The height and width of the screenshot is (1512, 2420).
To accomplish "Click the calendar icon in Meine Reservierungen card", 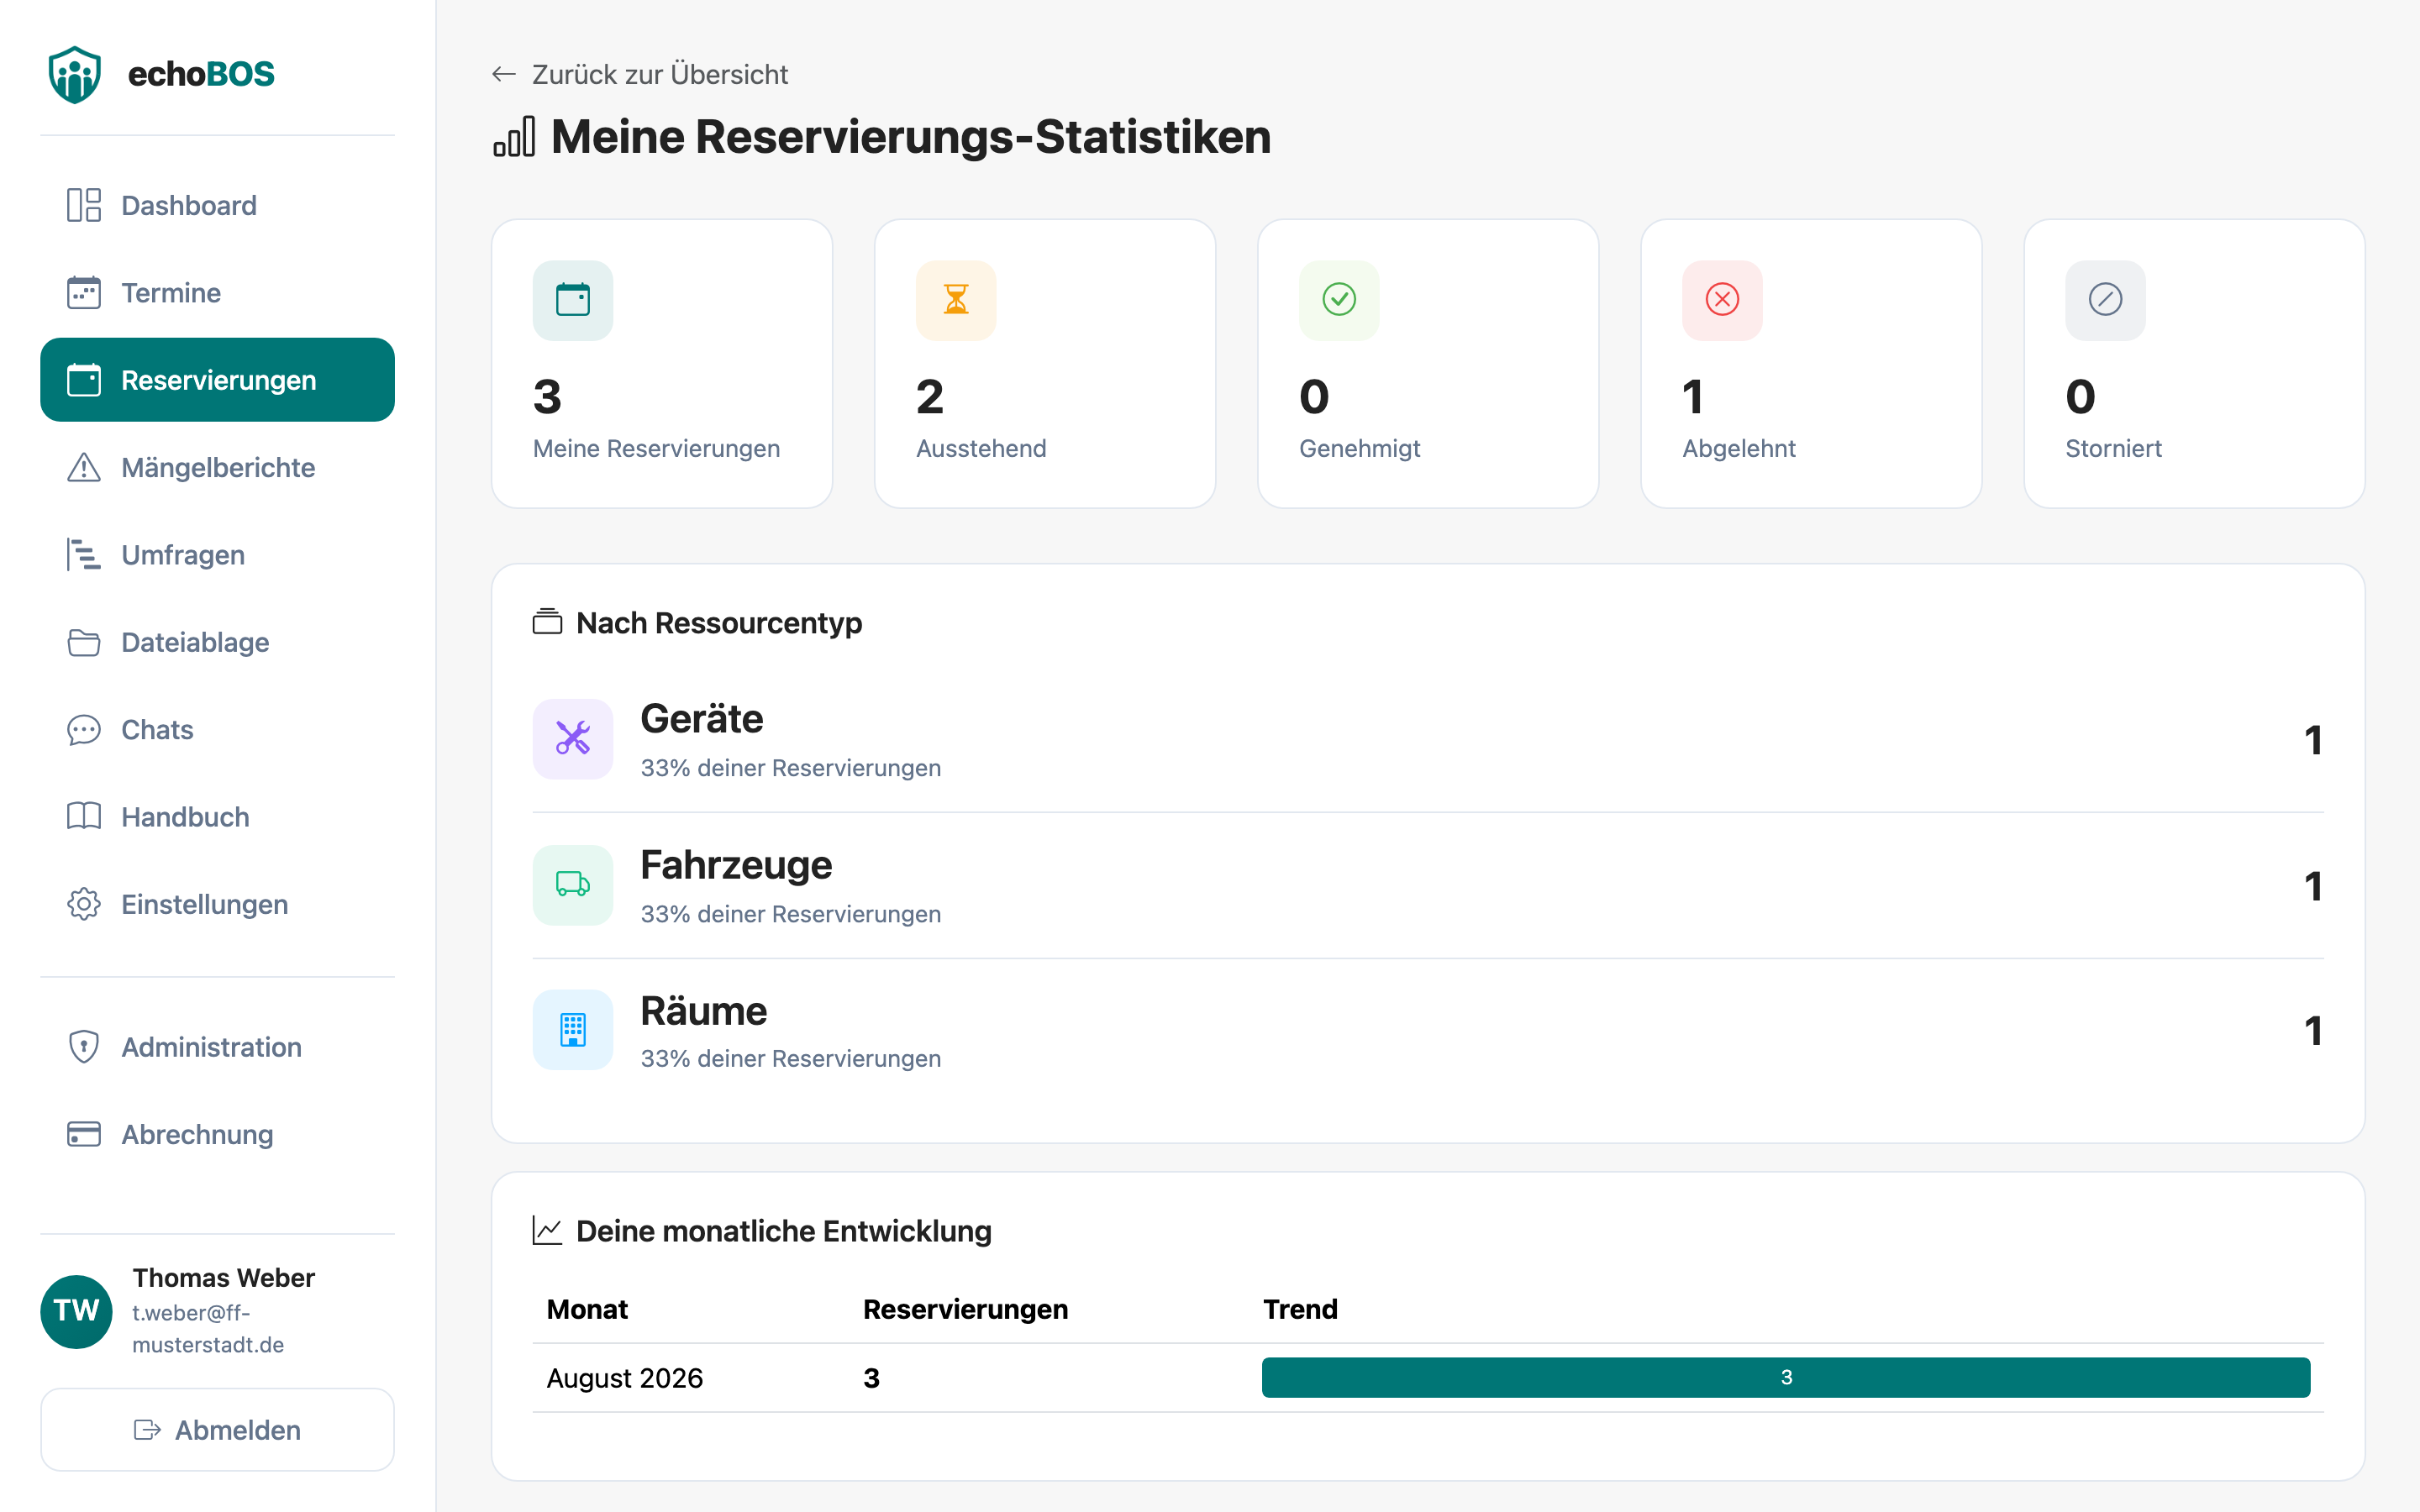I will [573, 300].
